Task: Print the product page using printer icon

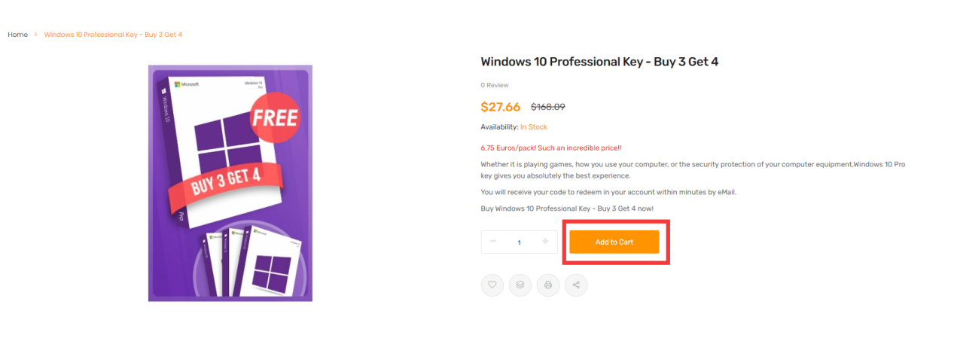Action: tap(548, 285)
